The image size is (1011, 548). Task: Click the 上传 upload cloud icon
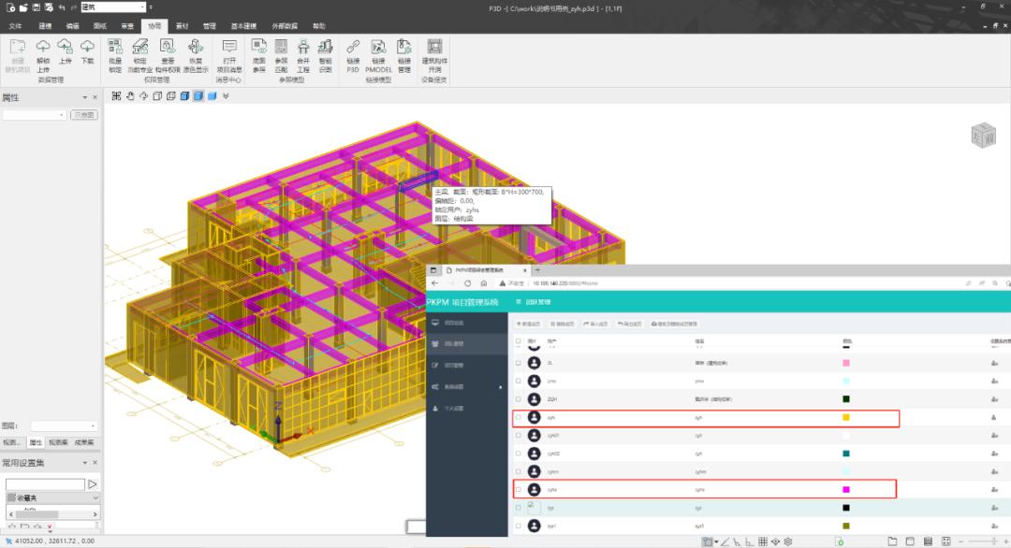pos(65,48)
